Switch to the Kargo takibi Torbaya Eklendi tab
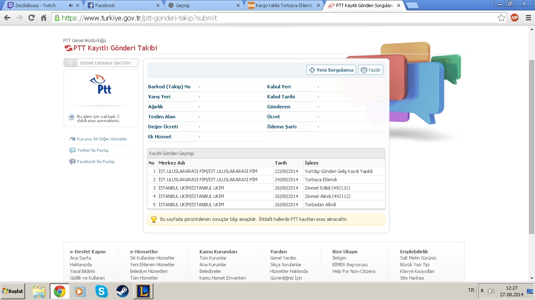 [x=283, y=5]
